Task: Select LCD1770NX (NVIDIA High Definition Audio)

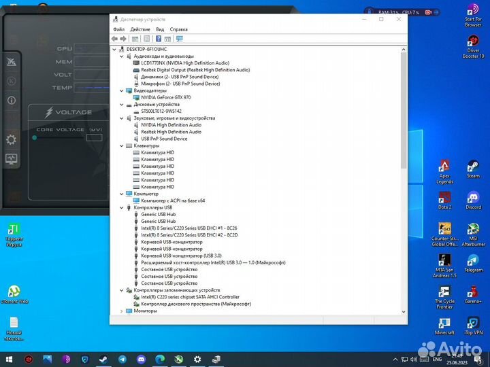Action: tap(185, 63)
